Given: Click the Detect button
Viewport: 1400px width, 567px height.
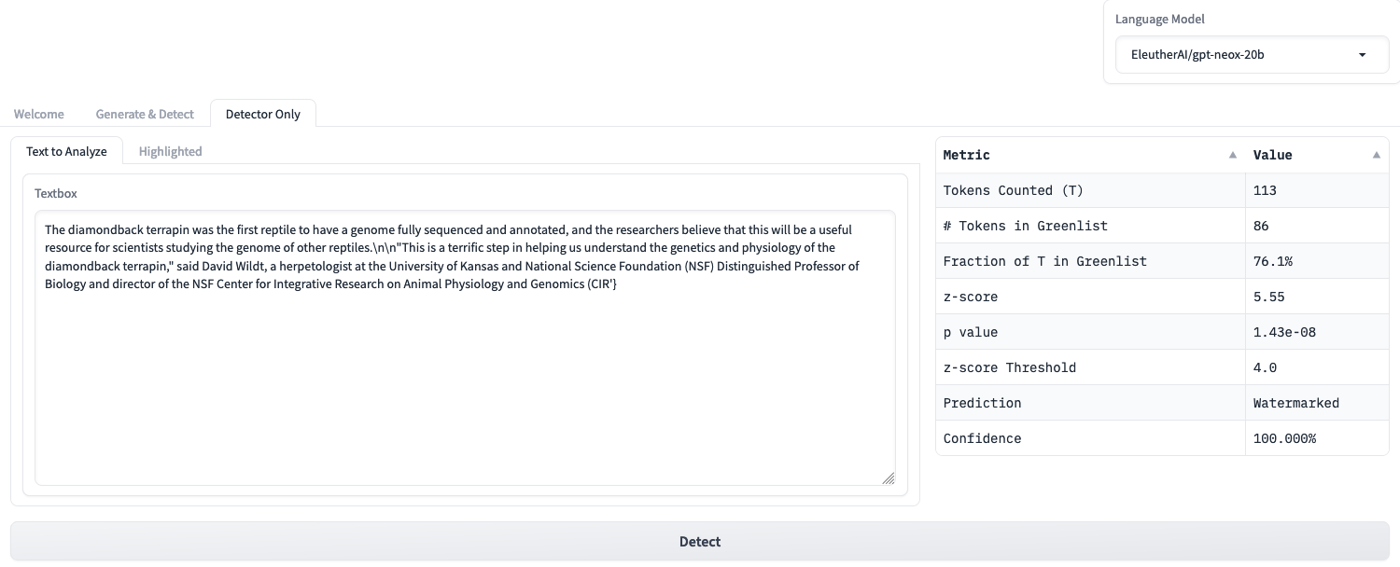Looking at the screenshot, I should 700,542.
